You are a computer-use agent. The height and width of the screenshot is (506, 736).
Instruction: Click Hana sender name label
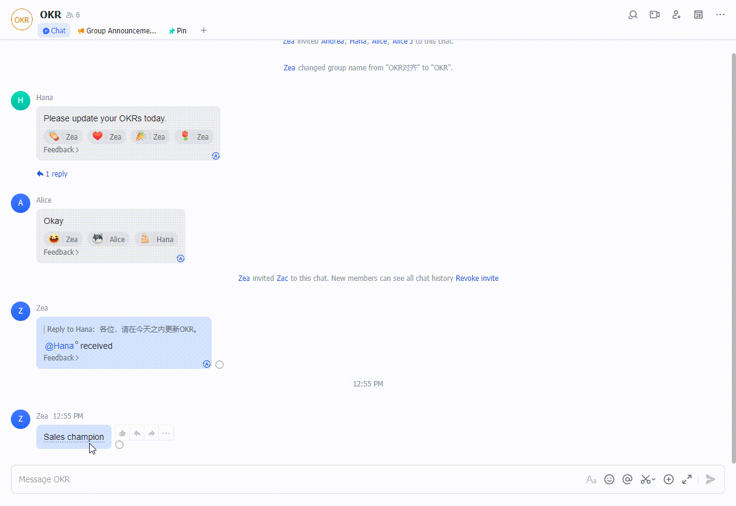[44, 97]
